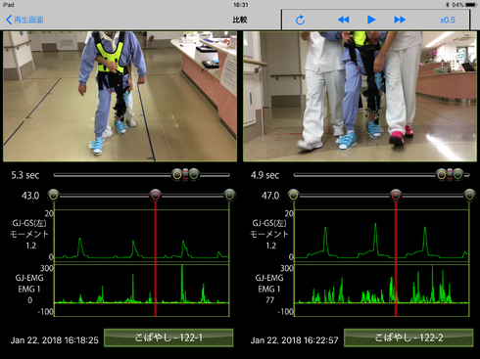
Task: Tap the fast-forward double-arrow icon
Action: click(x=400, y=20)
